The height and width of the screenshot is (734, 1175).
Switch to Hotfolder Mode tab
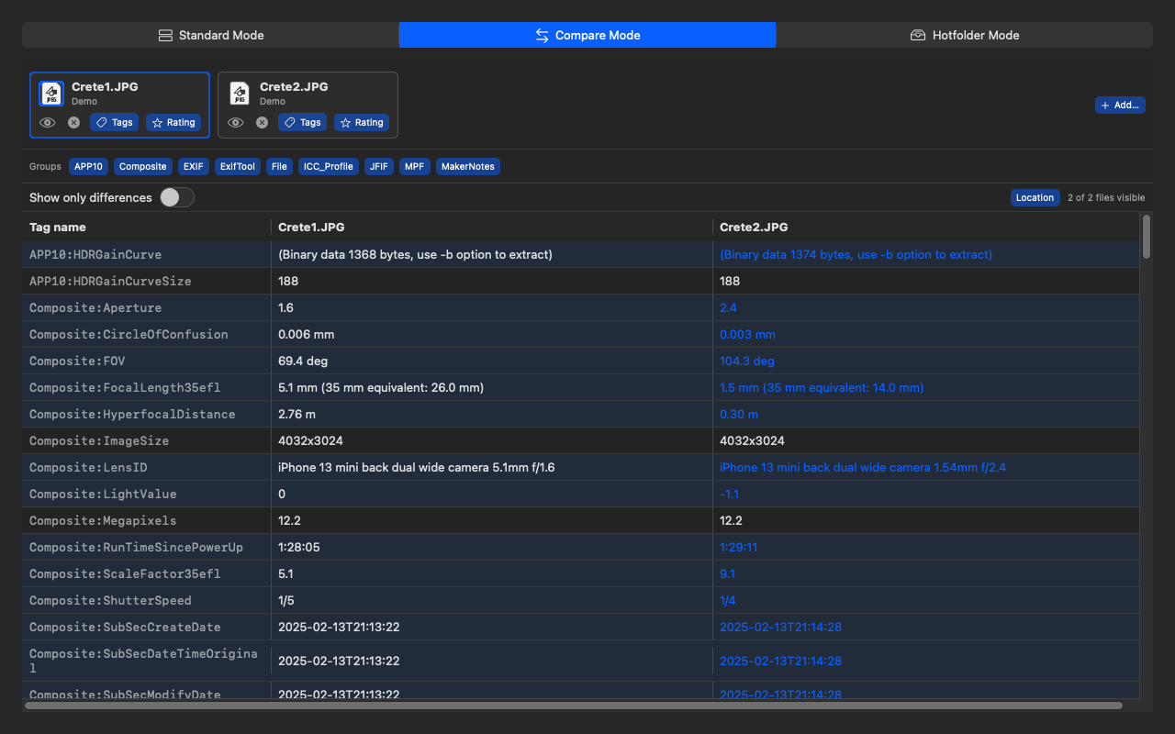coord(964,35)
